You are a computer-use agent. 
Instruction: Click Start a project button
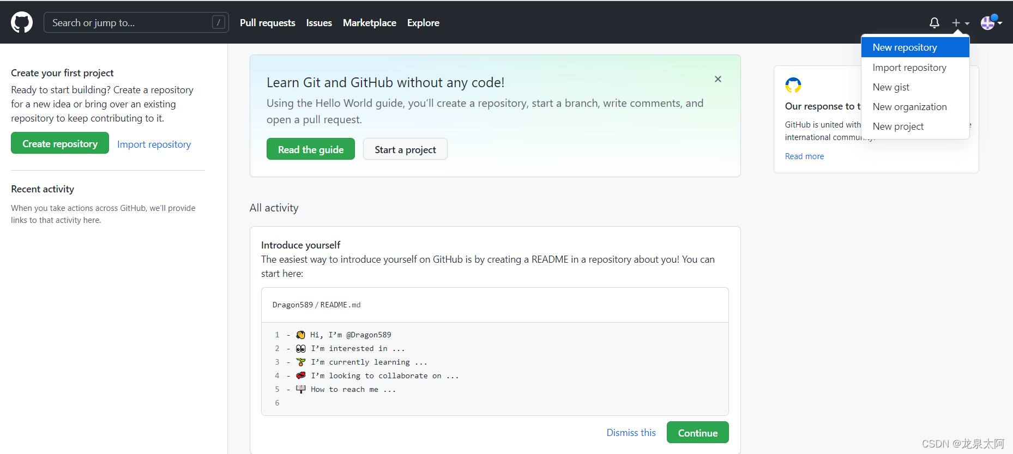405,149
